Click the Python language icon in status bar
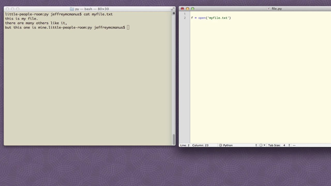 point(221,145)
